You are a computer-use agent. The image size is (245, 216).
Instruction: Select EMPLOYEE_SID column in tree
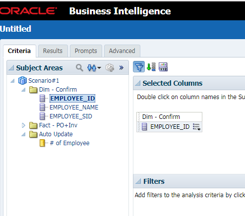pyautogui.click(x=71, y=116)
